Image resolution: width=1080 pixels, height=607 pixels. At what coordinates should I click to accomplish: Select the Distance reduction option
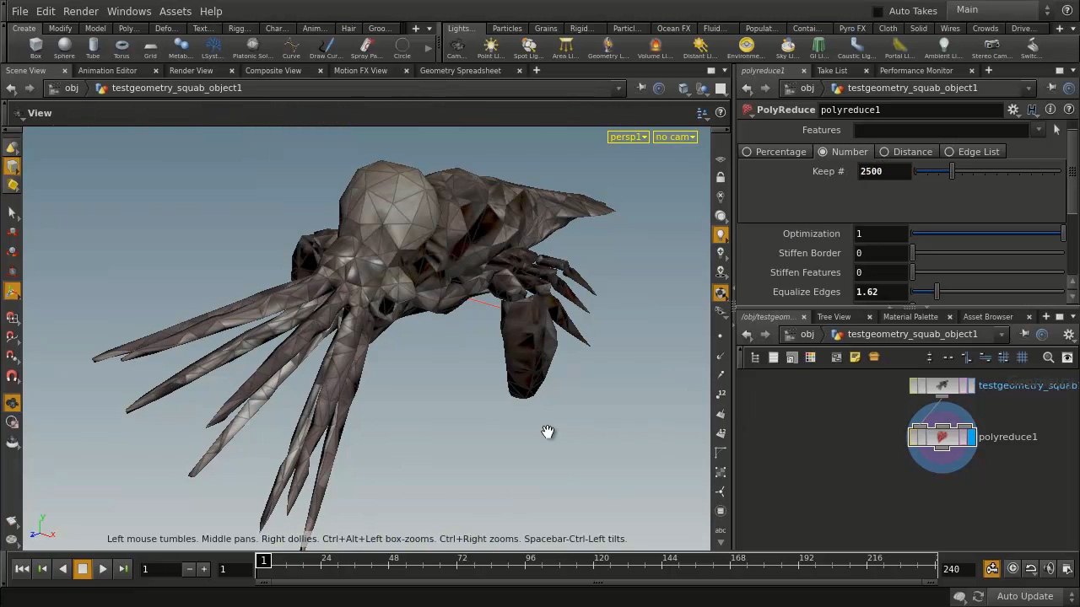click(x=905, y=152)
